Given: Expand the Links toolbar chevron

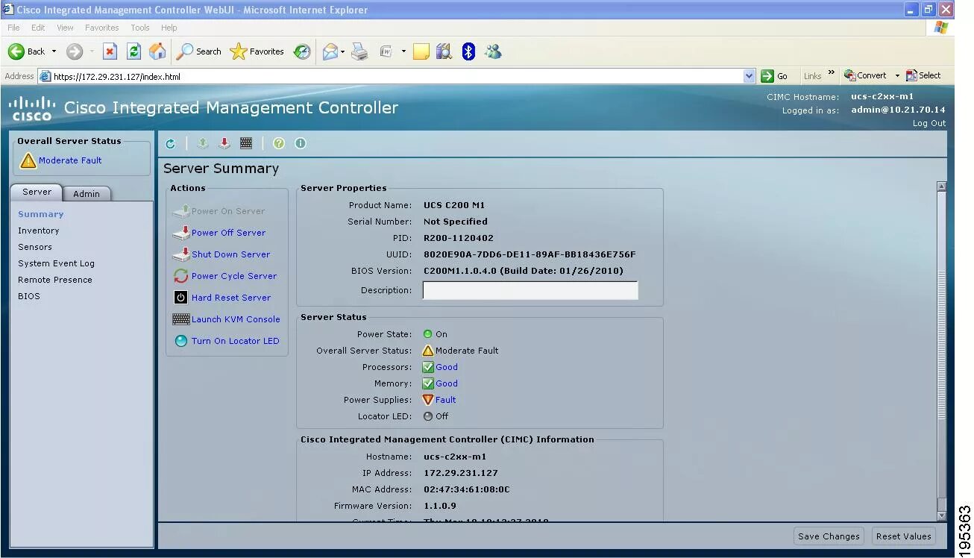Looking at the screenshot, I should (x=832, y=74).
